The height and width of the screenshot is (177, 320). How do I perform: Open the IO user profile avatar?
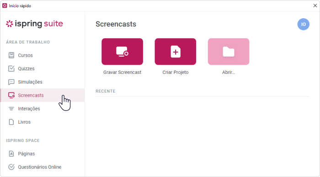tap(303, 24)
